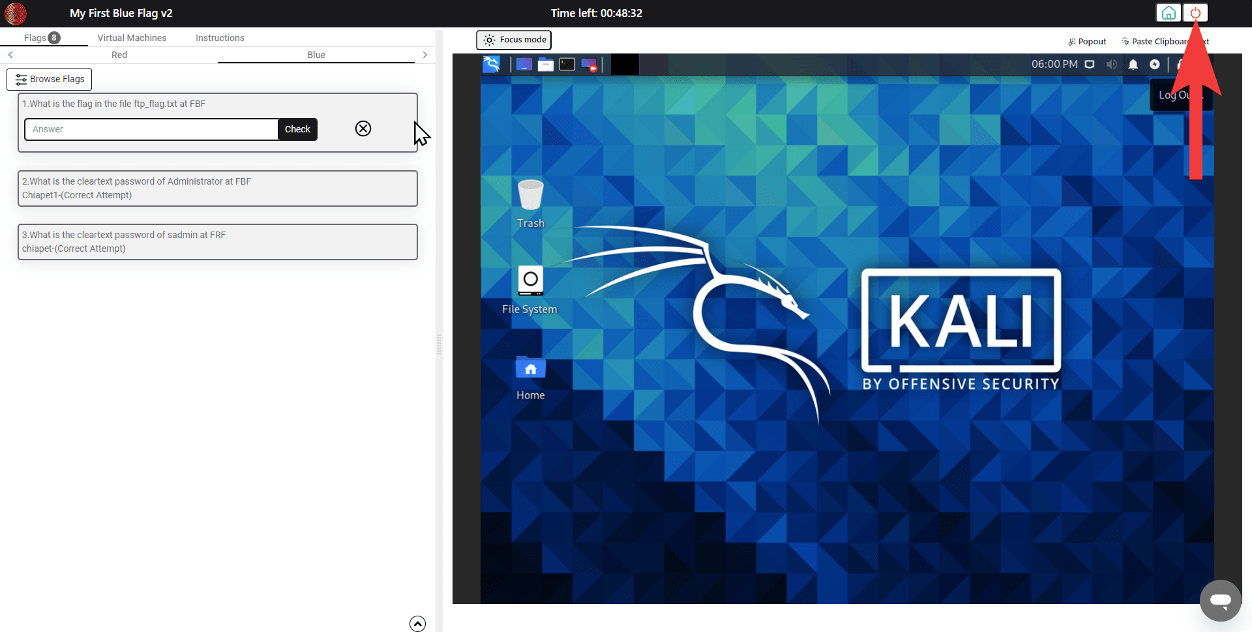Screen dimensions: 1252x632
Task: Toggle the muted volume speaker icon
Action: [1112, 65]
